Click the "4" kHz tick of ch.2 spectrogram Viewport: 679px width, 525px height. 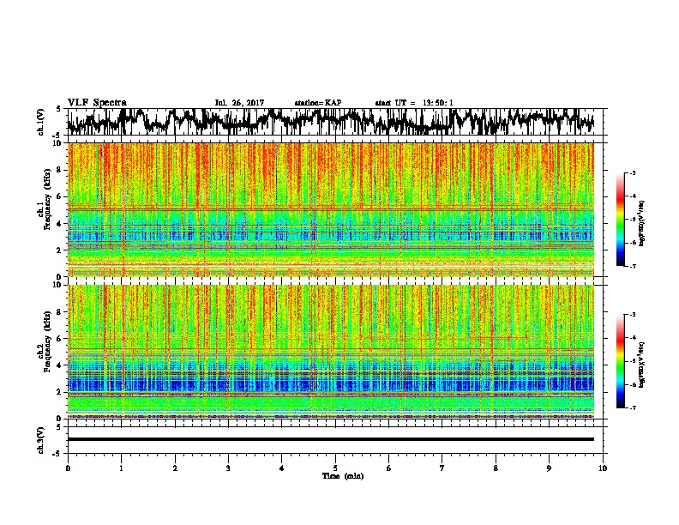coord(60,365)
